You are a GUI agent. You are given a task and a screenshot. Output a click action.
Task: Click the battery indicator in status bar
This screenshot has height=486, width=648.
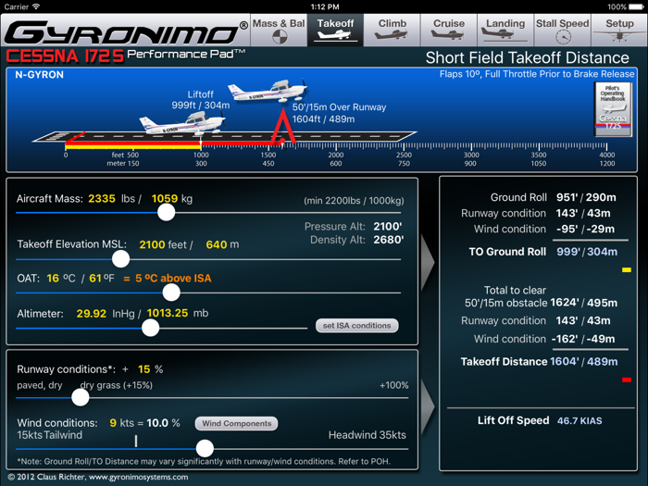[x=636, y=6]
